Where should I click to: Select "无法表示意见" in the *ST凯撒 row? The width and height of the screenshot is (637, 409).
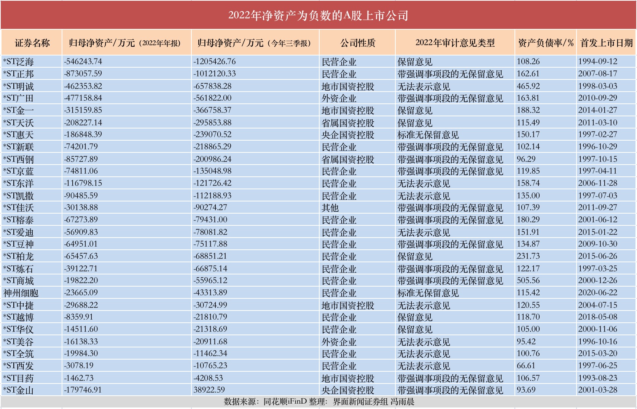pyautogui.click(x=424, y=196)
